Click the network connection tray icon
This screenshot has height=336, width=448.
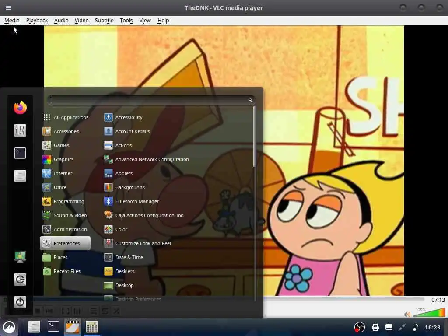tap(402, 327)
